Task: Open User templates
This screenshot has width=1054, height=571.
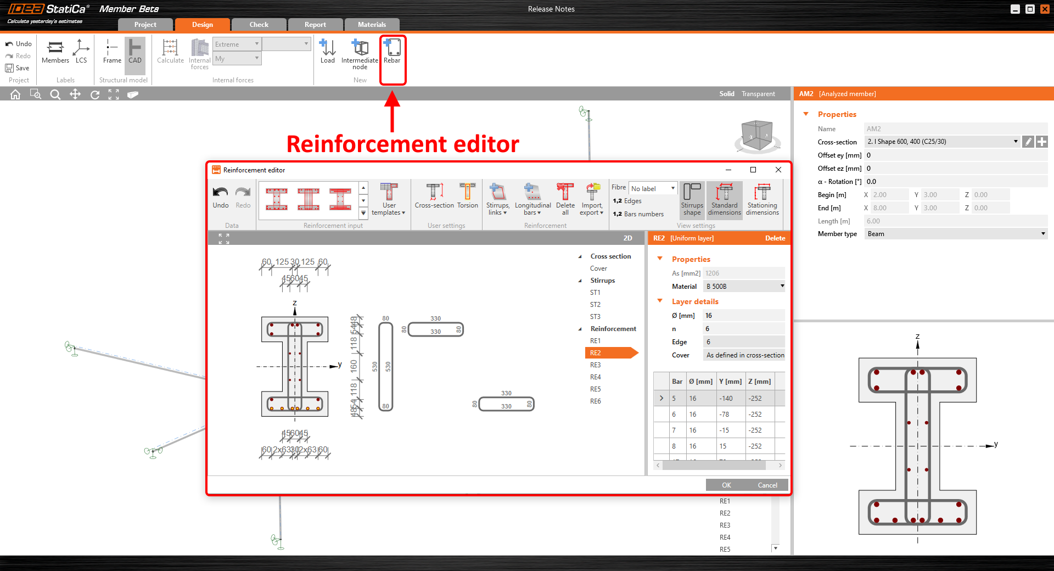Action: point(389,199)
